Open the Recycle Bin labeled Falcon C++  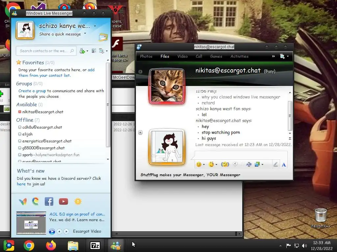[321, 218]
